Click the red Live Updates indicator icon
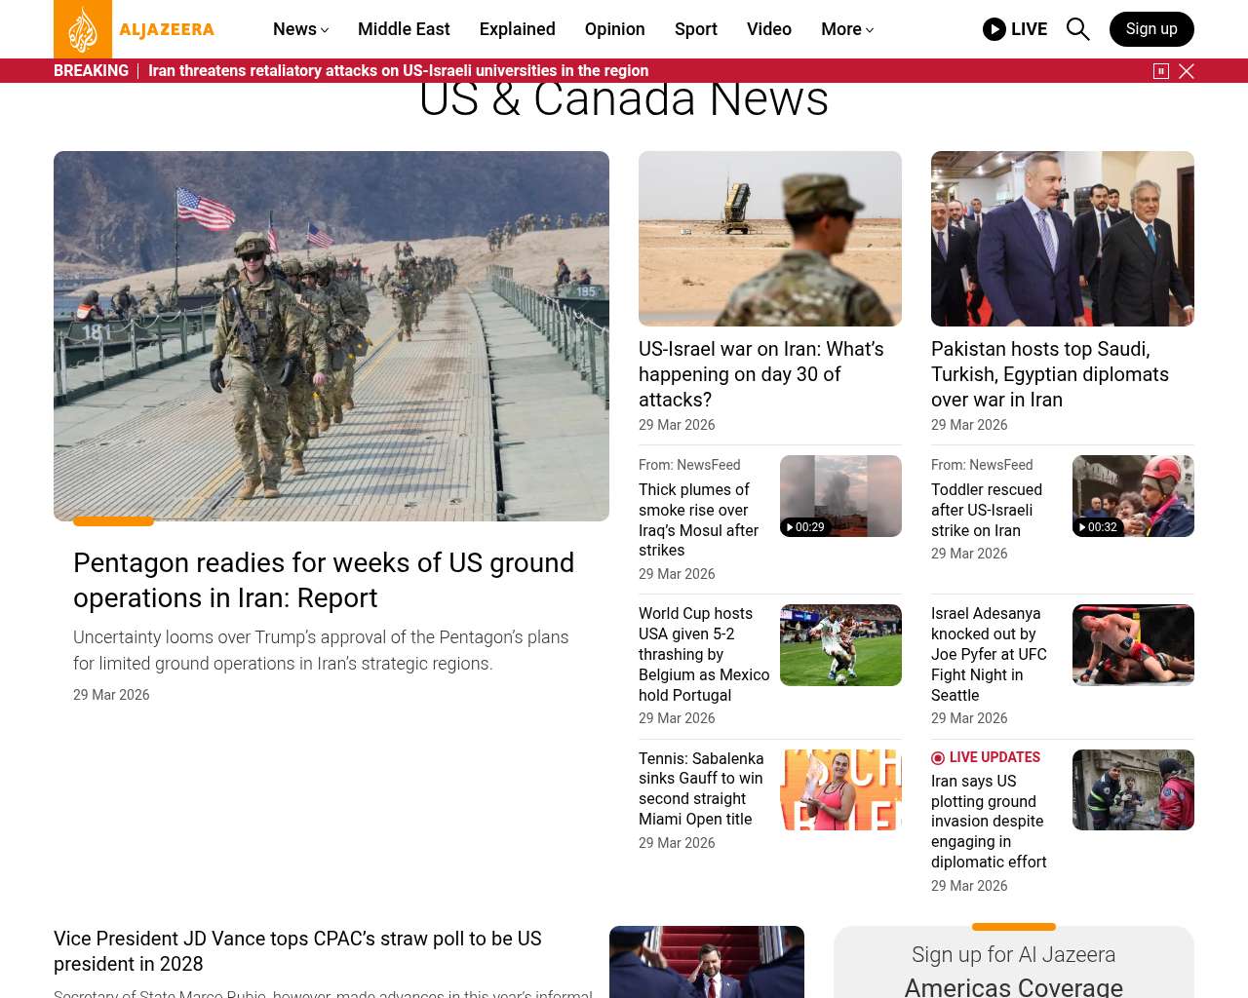This screenshot has height=998, width=1248. point(938,758)
